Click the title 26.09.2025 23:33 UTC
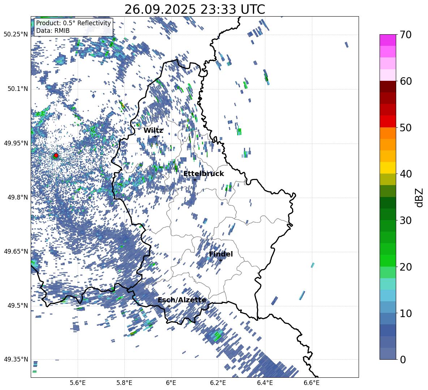Image resolution: width=428 pixels, height=390 pixels. tap(194, 9)
